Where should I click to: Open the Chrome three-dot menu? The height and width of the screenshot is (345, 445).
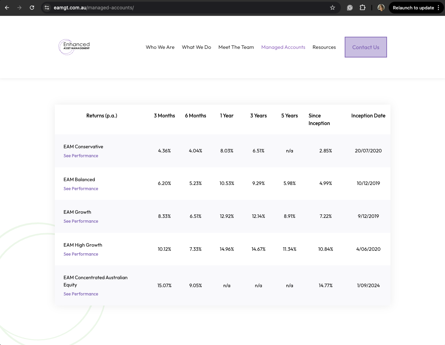pos(439,8)
